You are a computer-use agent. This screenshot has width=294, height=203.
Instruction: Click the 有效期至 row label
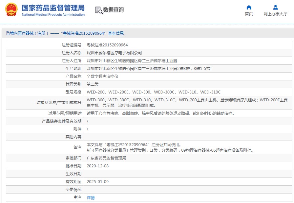[x=73, y=182]
